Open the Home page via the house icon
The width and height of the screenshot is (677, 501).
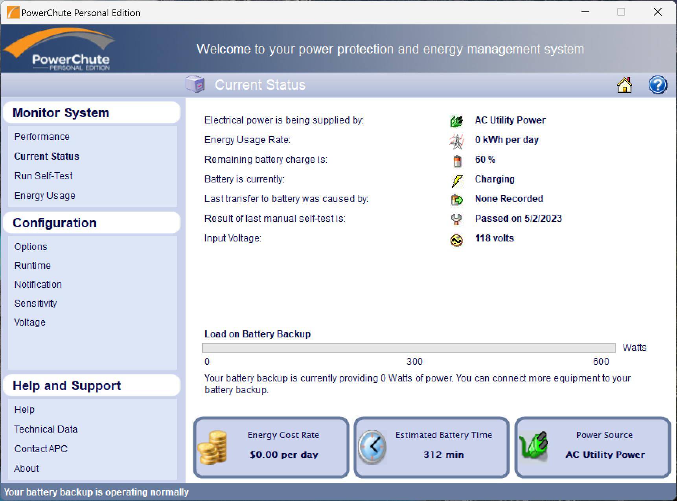coord(625,85)
